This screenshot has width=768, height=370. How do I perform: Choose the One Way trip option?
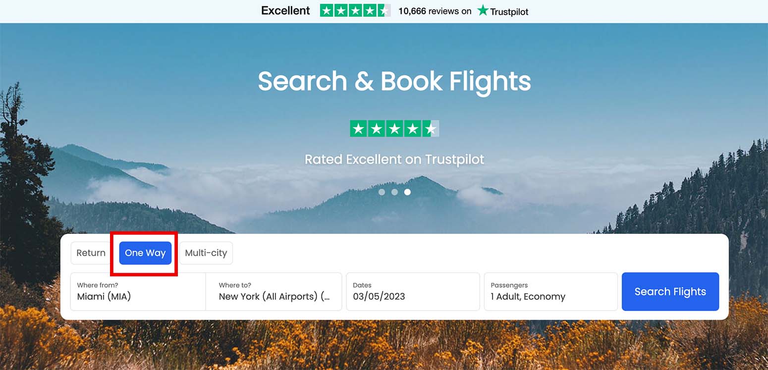pos(145,253)
